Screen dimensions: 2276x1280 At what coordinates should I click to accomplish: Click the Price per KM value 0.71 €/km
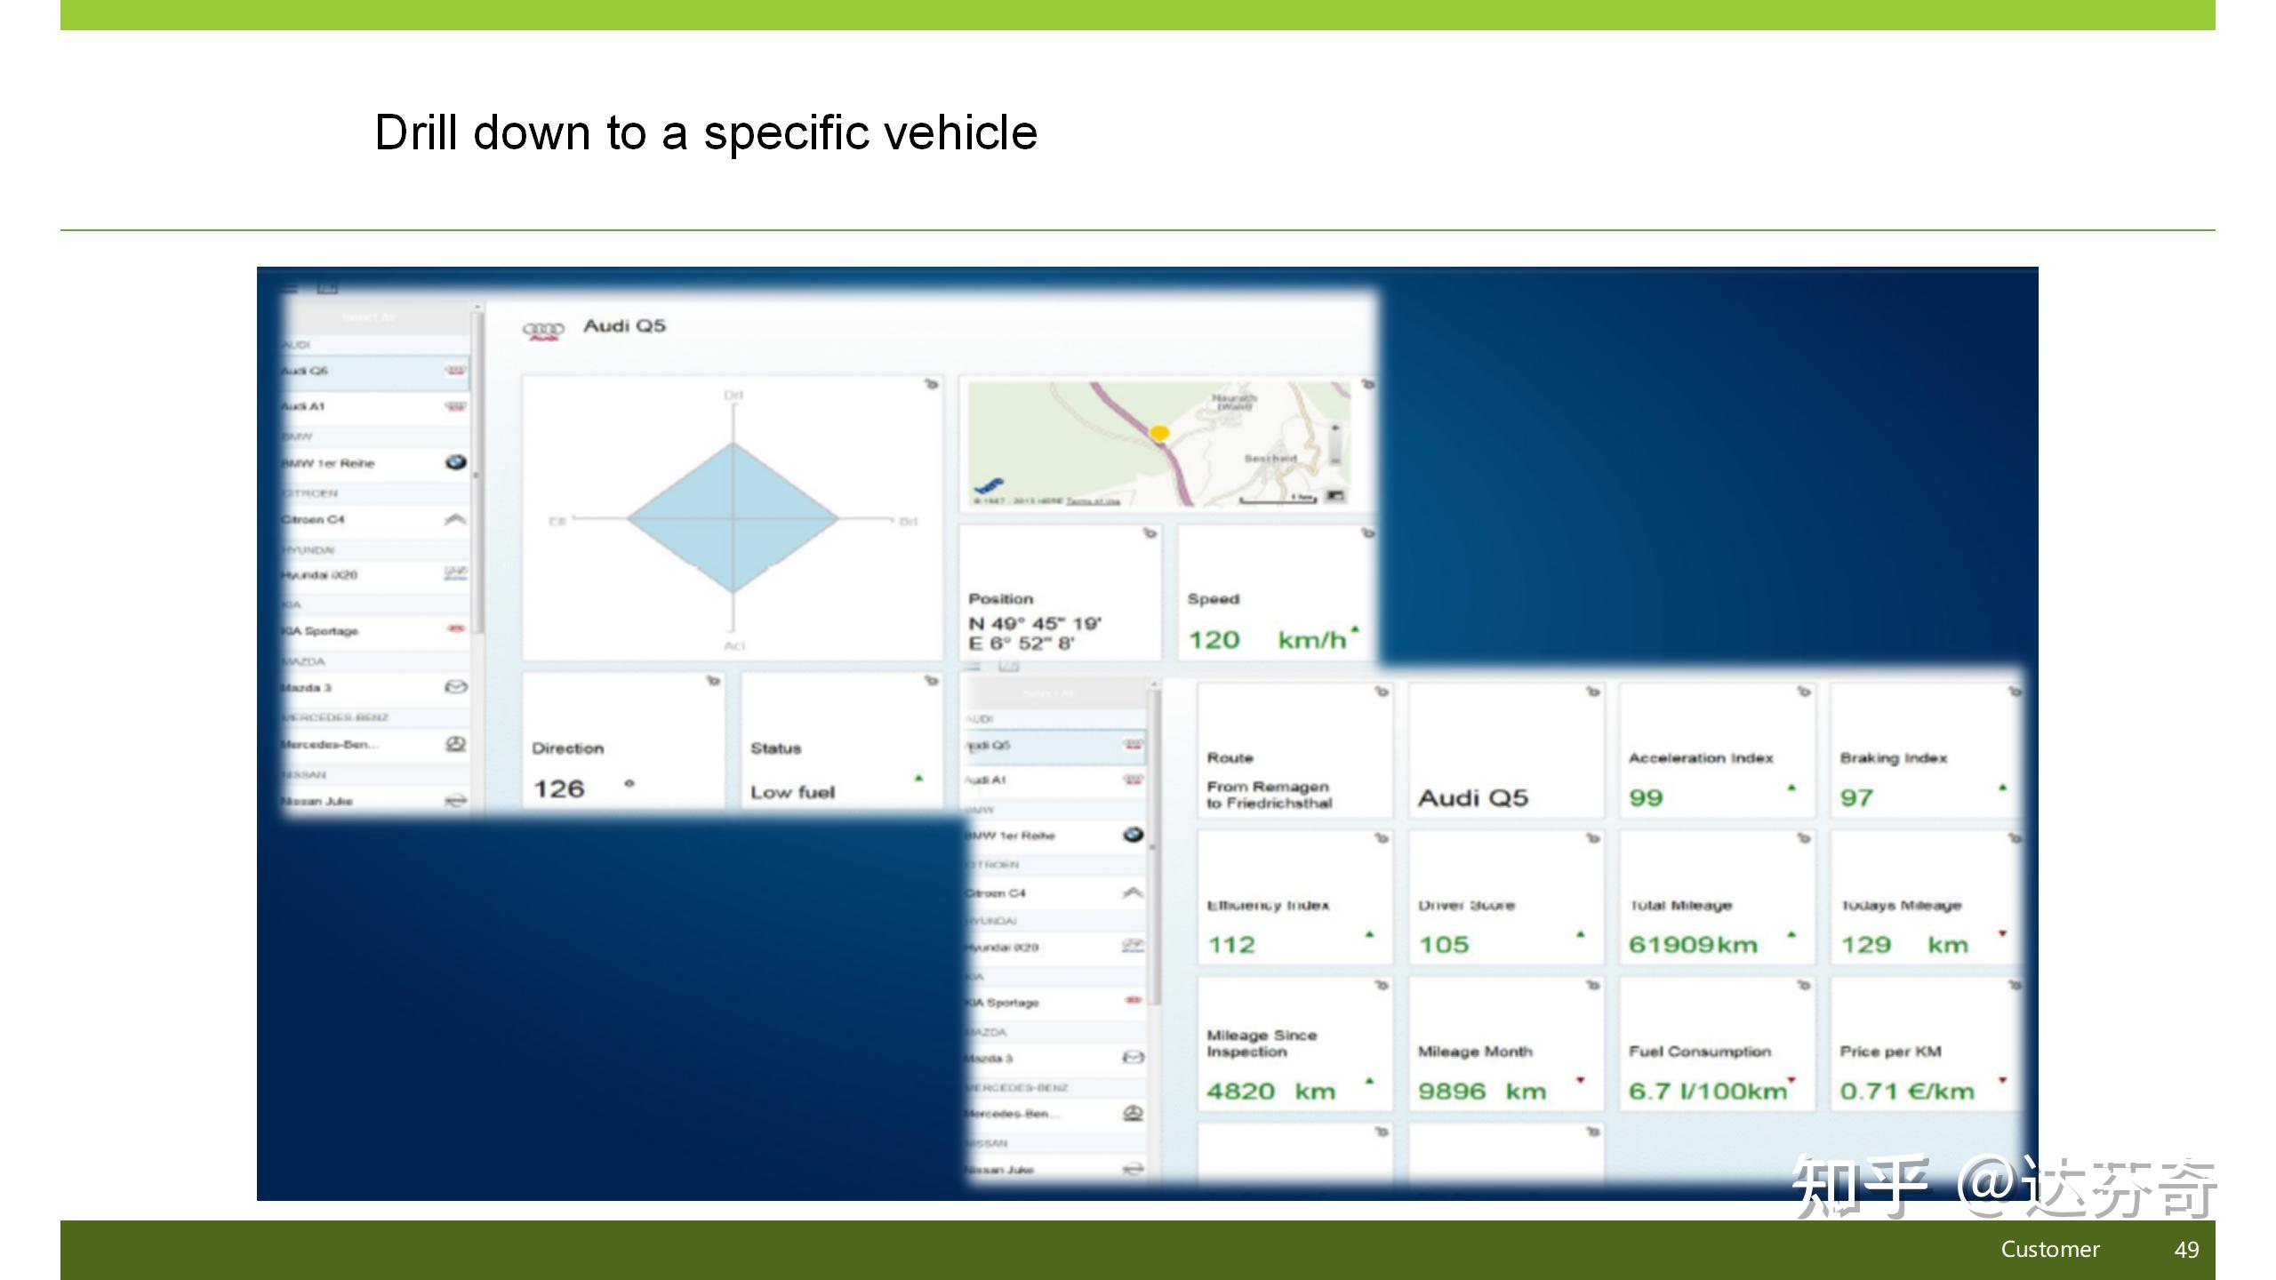(1907, 1092)
